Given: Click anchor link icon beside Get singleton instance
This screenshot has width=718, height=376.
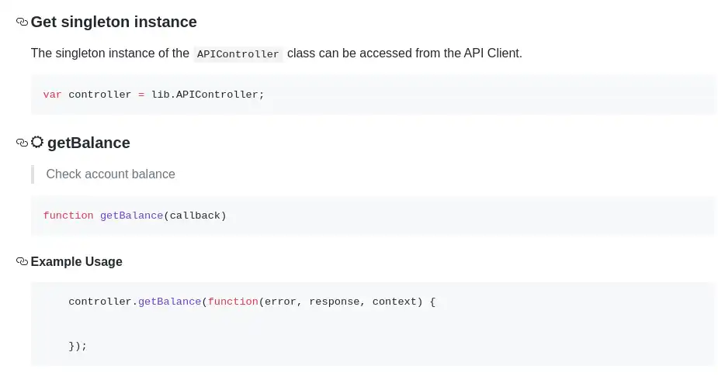Looking at the screenshot, I should point(22,22).
